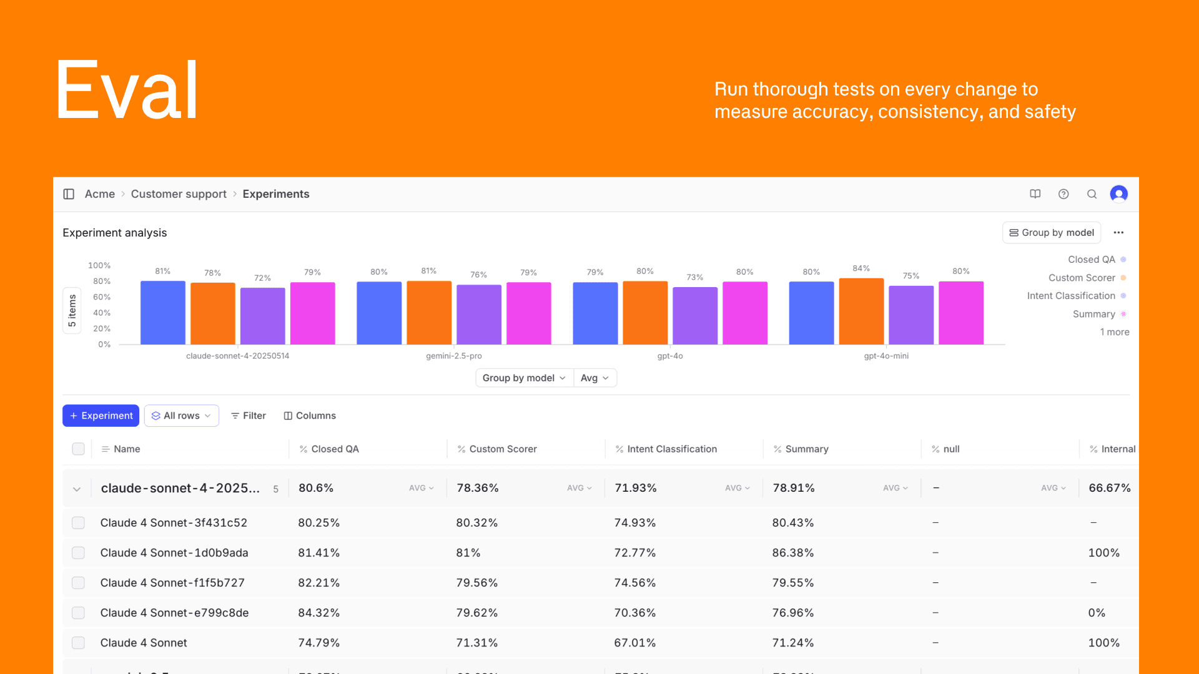This screenshot has height=674, width=1199.
Task: Go to the Customer support breadcrumb
Action: pyautogui.click(x=179, y=194)
